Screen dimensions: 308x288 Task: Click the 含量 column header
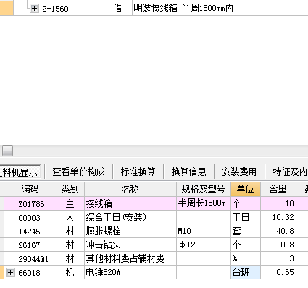click(x=278, y=189)
